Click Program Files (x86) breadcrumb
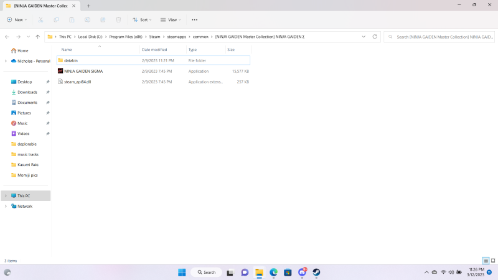Viewport: 498px width, 280px height. pyautogui.click(x=126, y=37)
